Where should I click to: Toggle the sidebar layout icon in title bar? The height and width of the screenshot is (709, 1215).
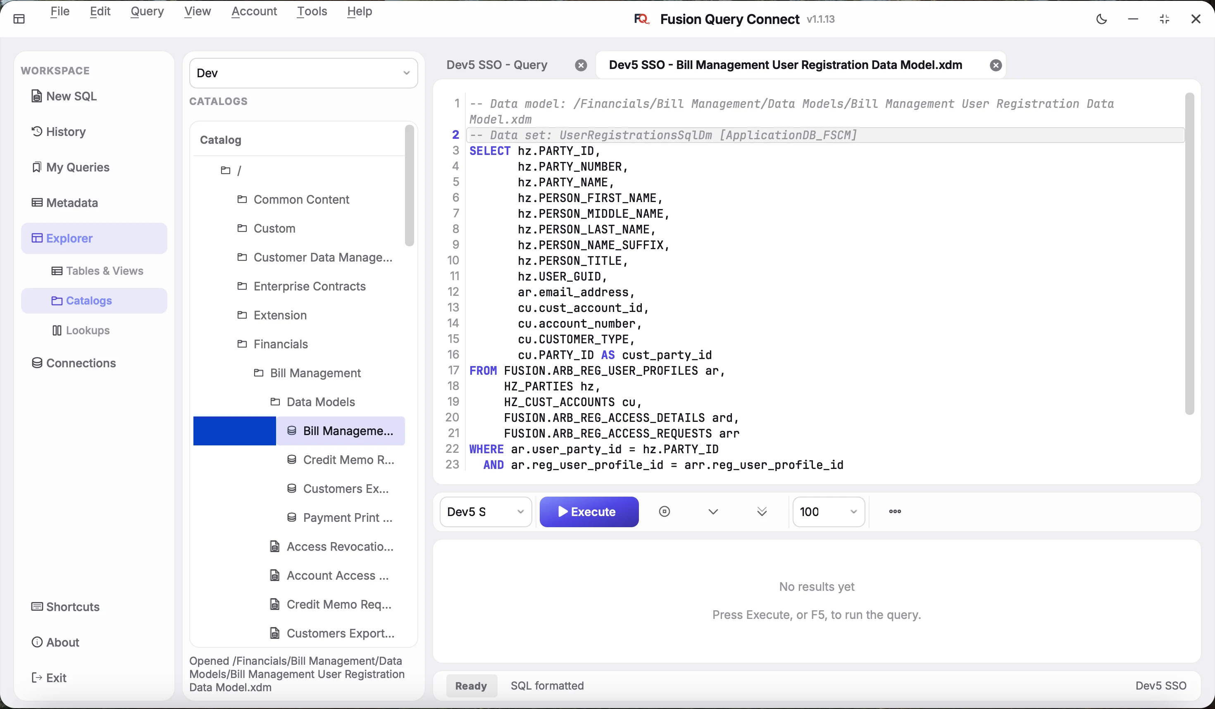(19, 19)
